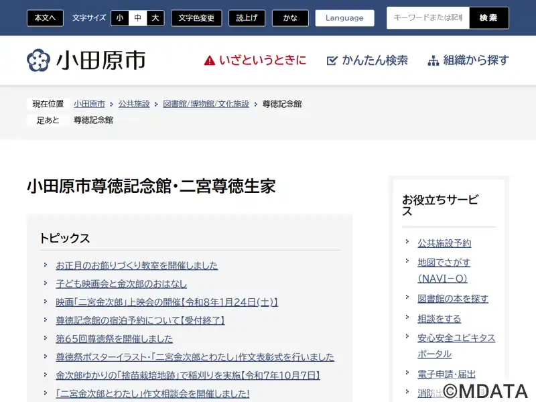Select medium font size 中
Viewport: 536px width, 402px height.
point(137,18)
